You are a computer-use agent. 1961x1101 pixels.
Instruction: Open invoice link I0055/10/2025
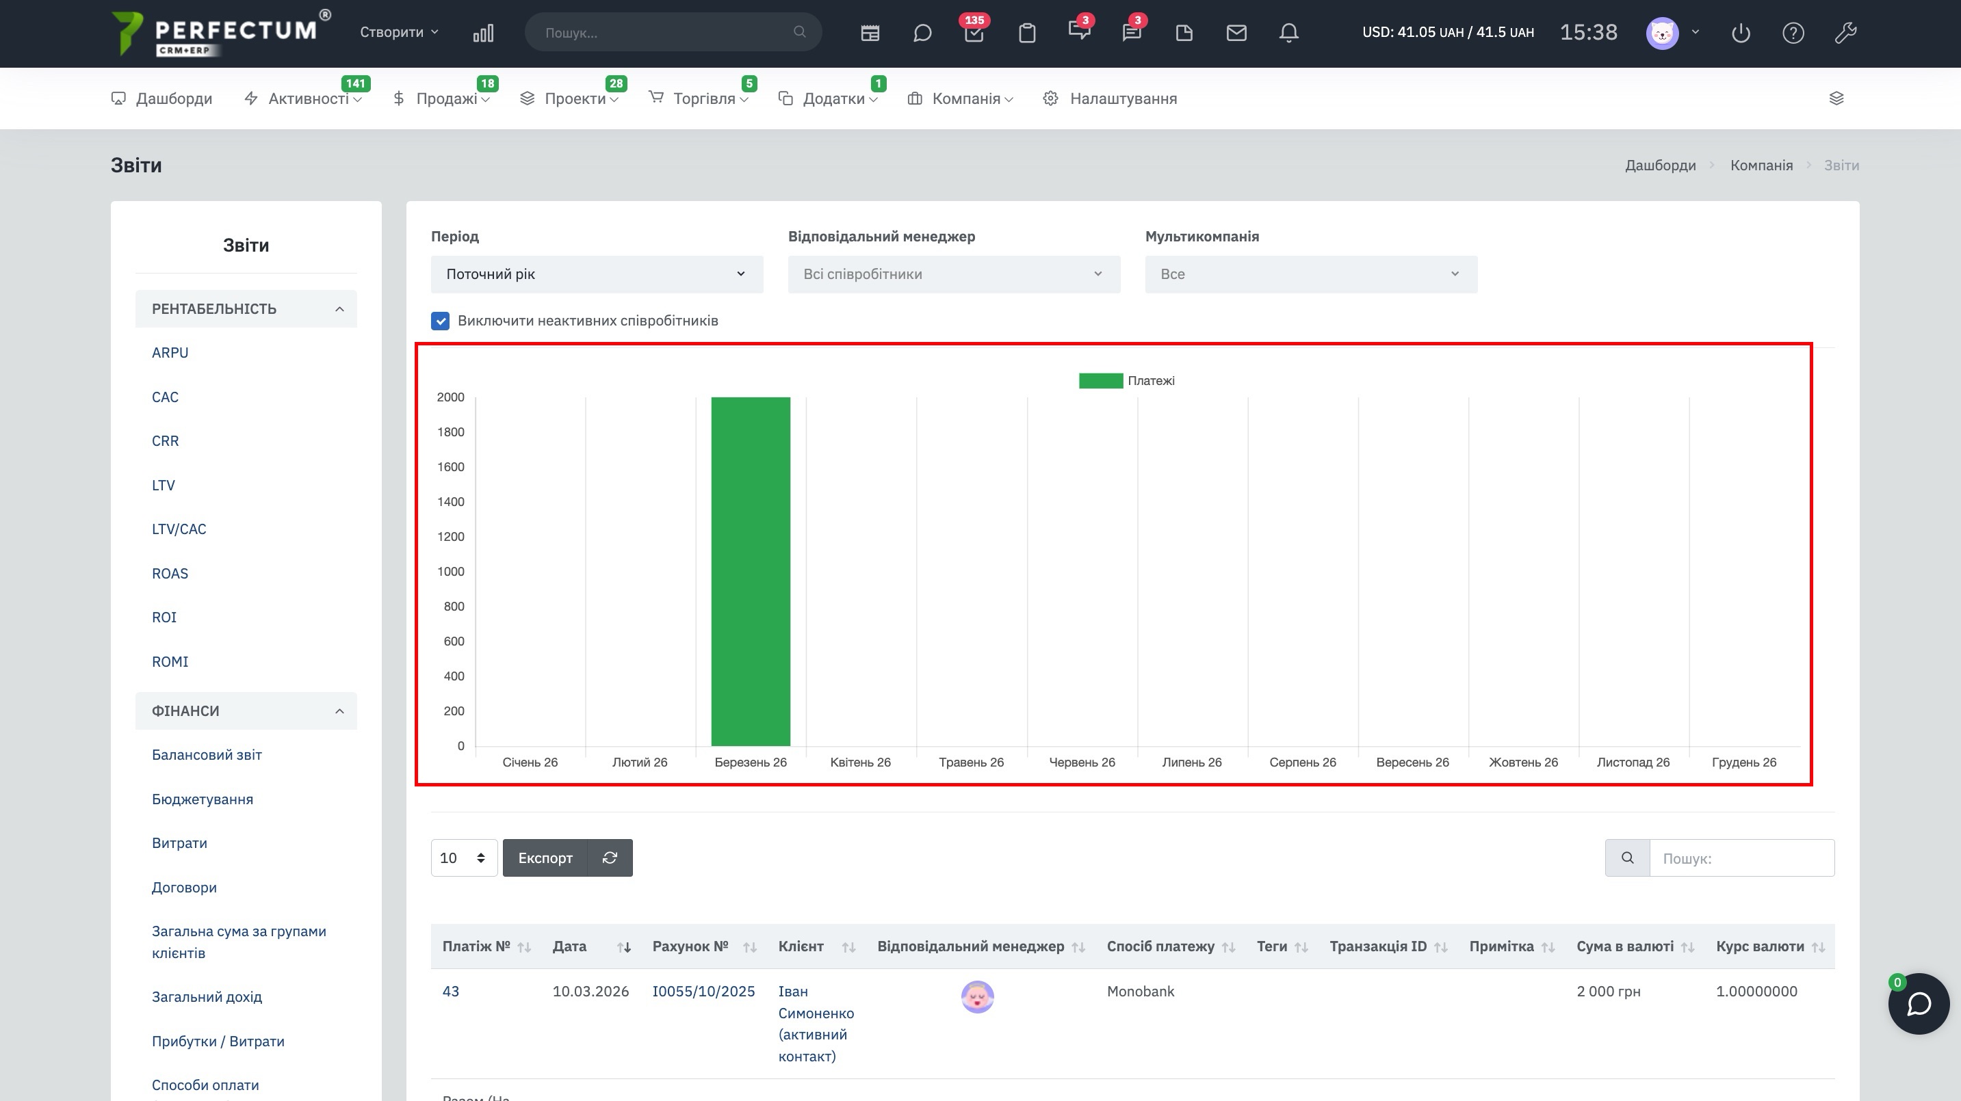[703, 991]
